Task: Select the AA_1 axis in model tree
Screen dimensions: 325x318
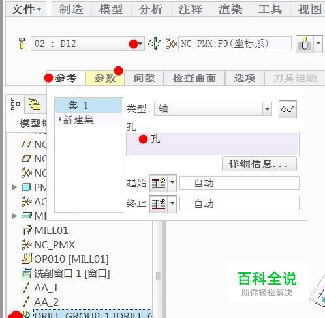Action: [x=46, y=288]
